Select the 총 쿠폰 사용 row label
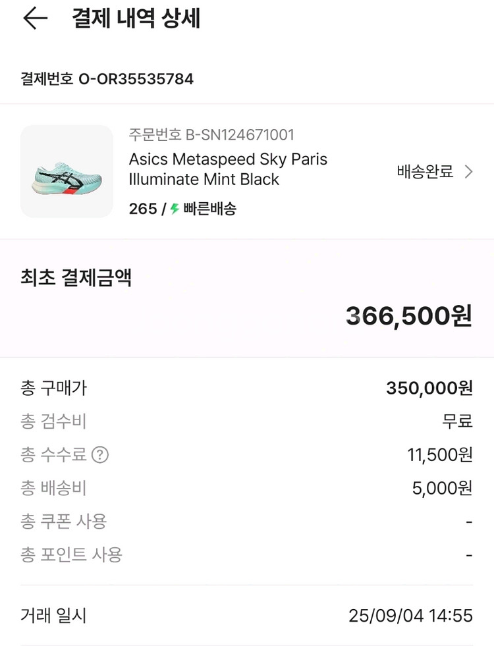 (64, 522)
